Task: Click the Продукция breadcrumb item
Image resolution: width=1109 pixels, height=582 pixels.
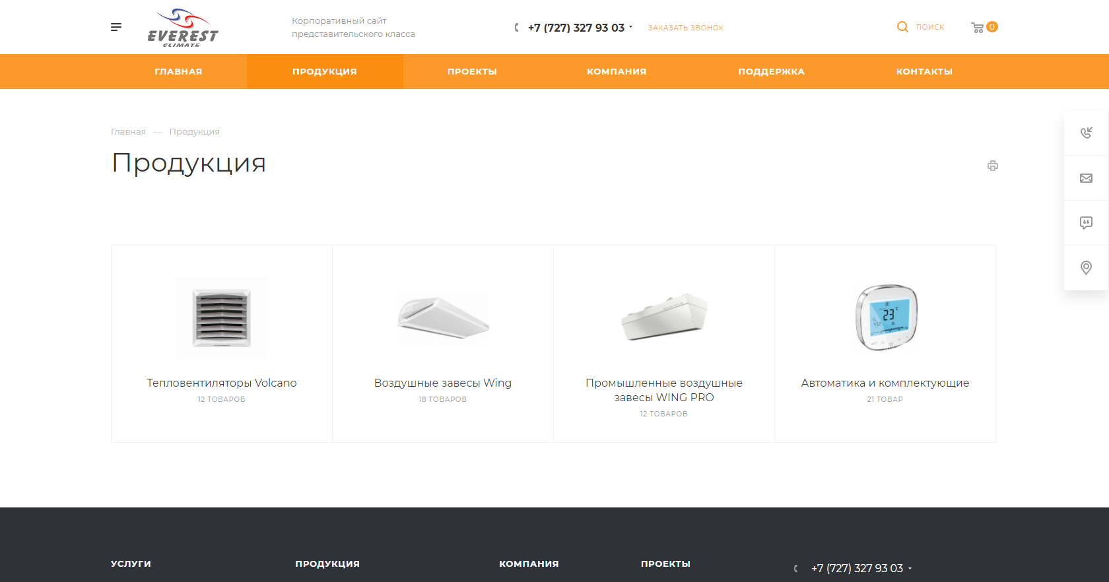Action: 195,132
